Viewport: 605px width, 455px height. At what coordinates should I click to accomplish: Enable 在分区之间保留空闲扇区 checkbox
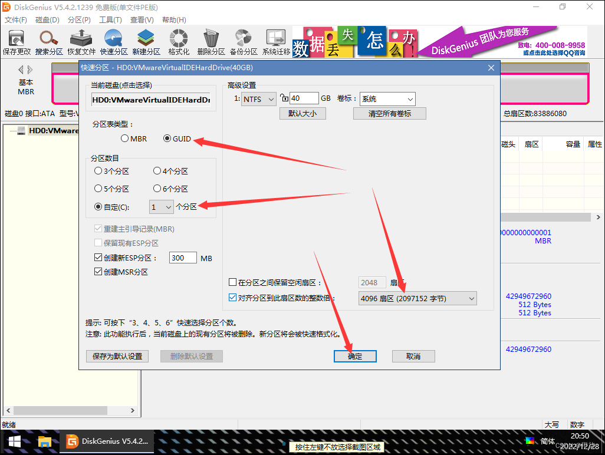[x=233, y=282]
